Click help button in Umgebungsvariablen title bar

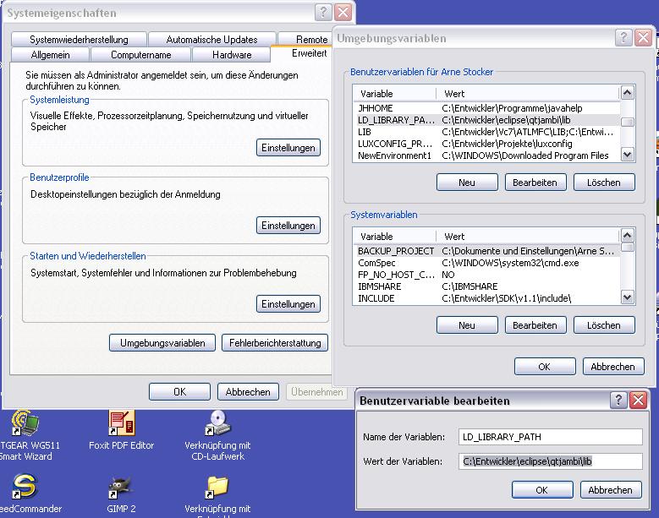click(x=622, y=38)
